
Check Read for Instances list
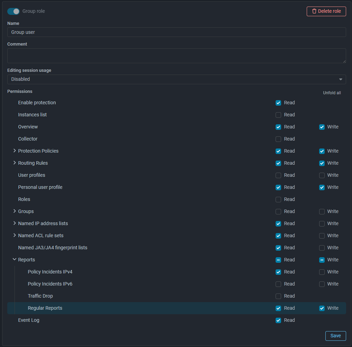click(x=278, y=115)
